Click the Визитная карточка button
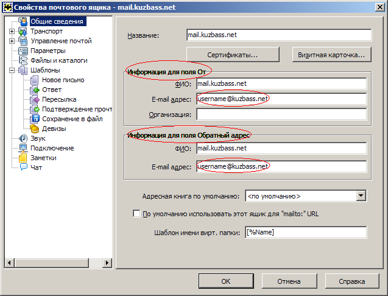 coord(331,54)
